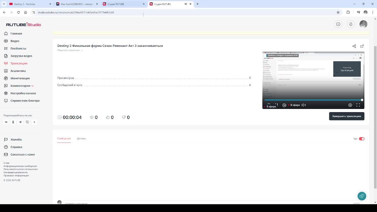This screenshot has height=212, width=377.
Task: Open the Видео section
Action: point(15,41)
